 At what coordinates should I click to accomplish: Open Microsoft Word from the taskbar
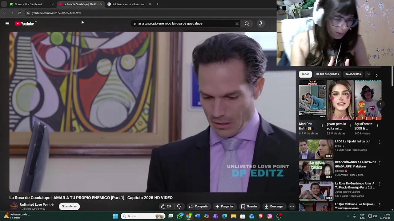click(198, 216)
